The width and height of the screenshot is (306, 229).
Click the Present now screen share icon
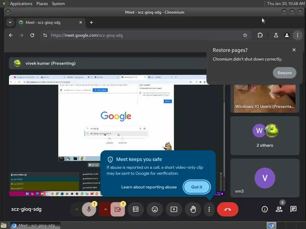point(174,209)
